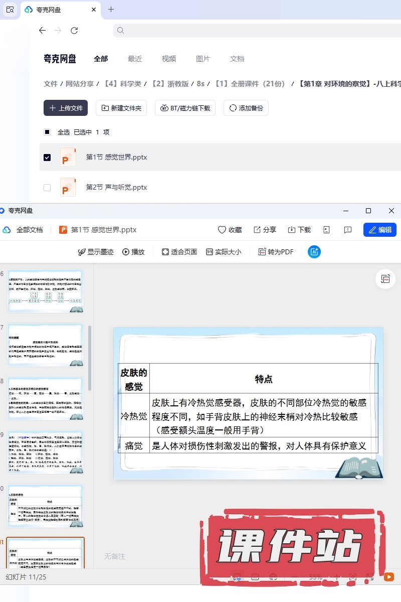Click the feedback message icon beside 编辑

click(x=348, y=230)
